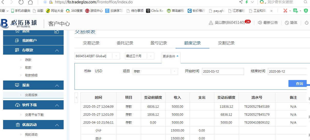
Task: Expand the address bar dropdown arrow
Action: (253, 2)
